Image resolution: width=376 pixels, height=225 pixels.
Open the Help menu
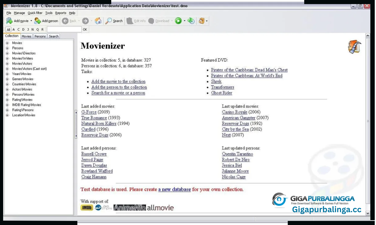[x=72, y=13]
